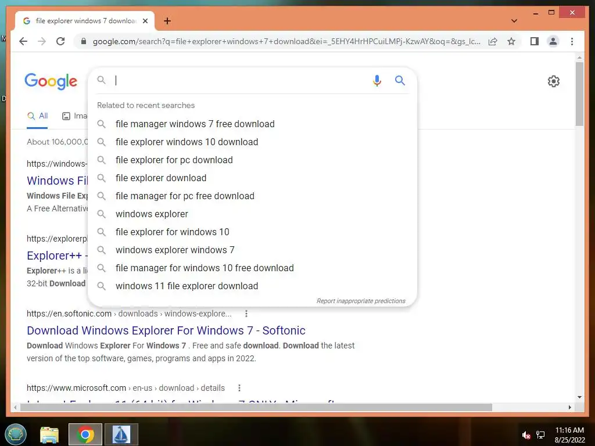595x446 pixels.
Task: Open Google quick settings gear
Action: click(x=554, y=81)
